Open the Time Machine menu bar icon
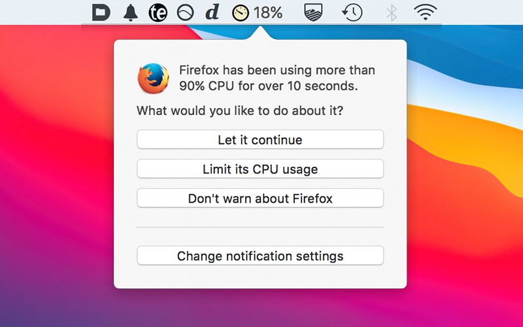Viewport: 523px width, 327px height. [352, 12]
